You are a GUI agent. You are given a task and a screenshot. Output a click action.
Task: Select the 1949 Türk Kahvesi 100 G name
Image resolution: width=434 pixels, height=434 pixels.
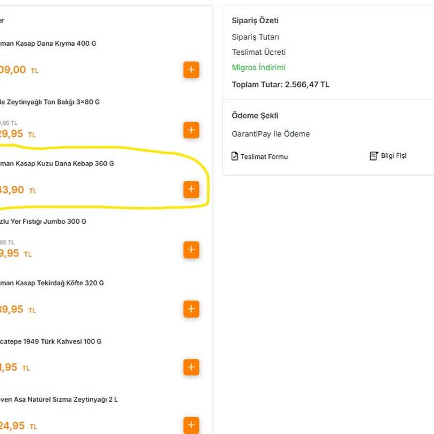(x=51, y=341)
